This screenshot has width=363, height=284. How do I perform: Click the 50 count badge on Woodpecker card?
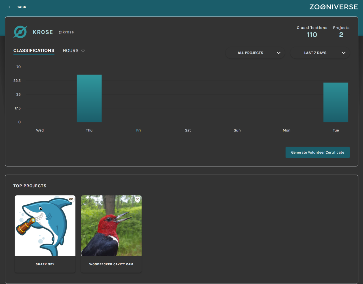[x=138, y=199]
